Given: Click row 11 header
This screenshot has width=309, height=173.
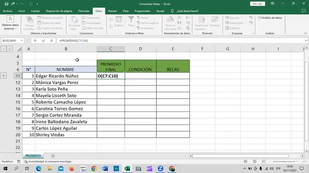Looking at the screenshot, I should 18,76.
